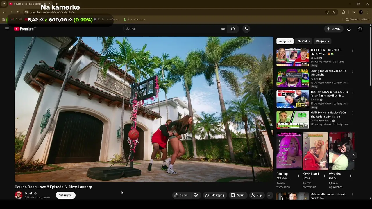Click the main video player
Screen dimensions: 372x209
(x=144, y=109)
